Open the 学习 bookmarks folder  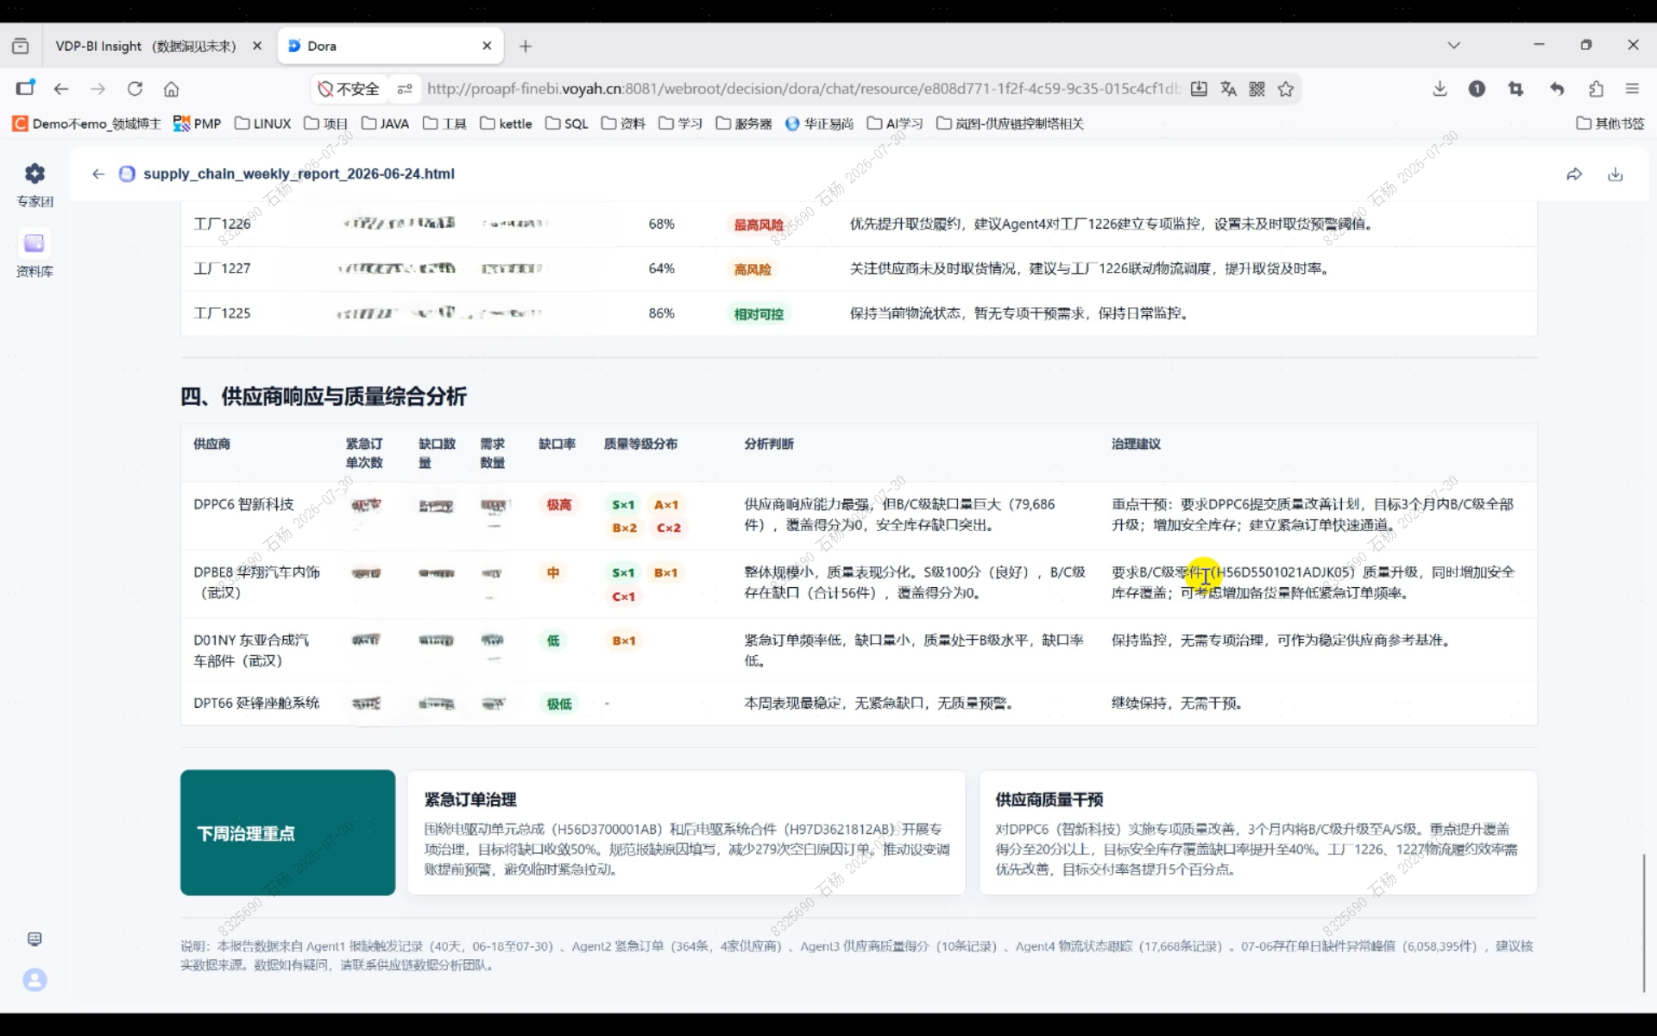click(680, 123)
